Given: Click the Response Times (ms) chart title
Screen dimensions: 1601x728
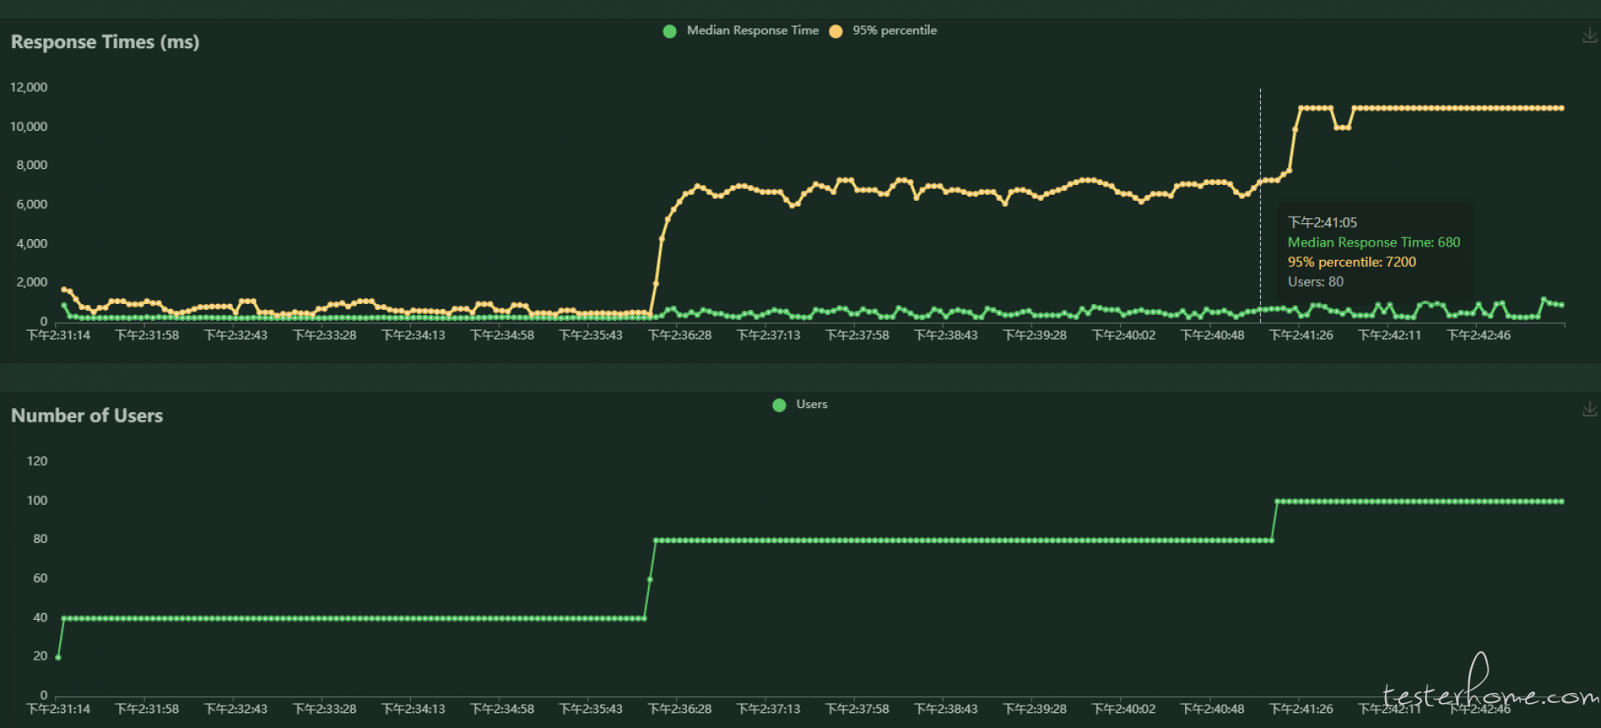Looking at the screenshot, I should [x=105, y=42].
